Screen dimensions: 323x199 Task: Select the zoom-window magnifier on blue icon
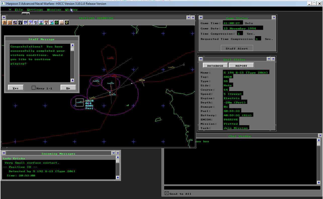(15, 22)
